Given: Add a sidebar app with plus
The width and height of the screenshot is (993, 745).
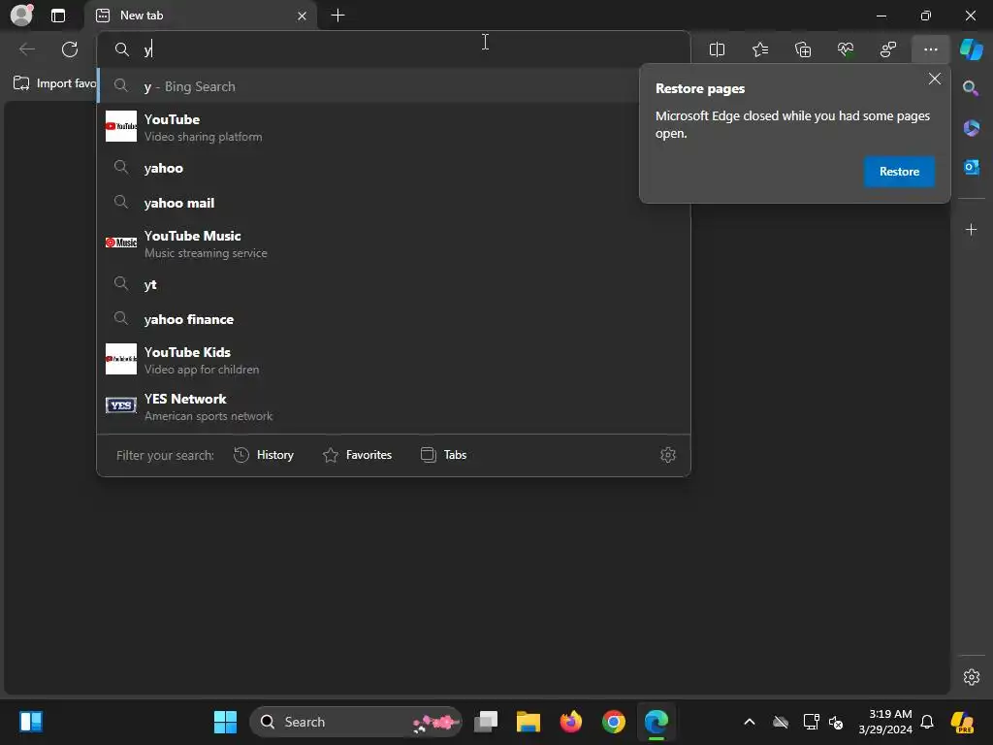Looking at the screenshot, I should (971, 229).
